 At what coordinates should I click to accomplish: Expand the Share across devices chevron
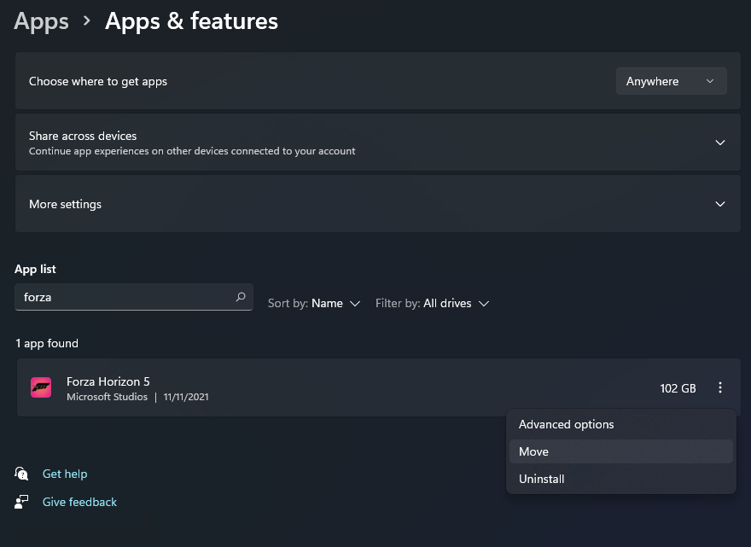pyautogui.click(x=720, y=143)
